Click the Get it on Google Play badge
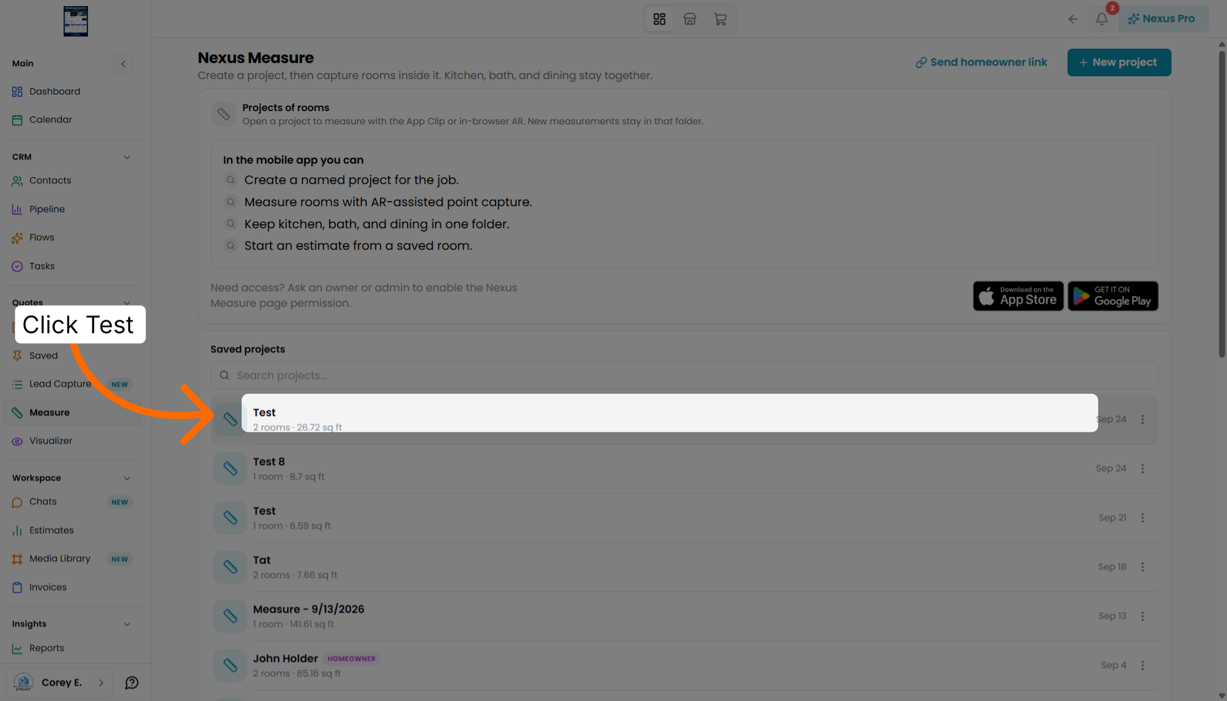 click(1113, 296)
